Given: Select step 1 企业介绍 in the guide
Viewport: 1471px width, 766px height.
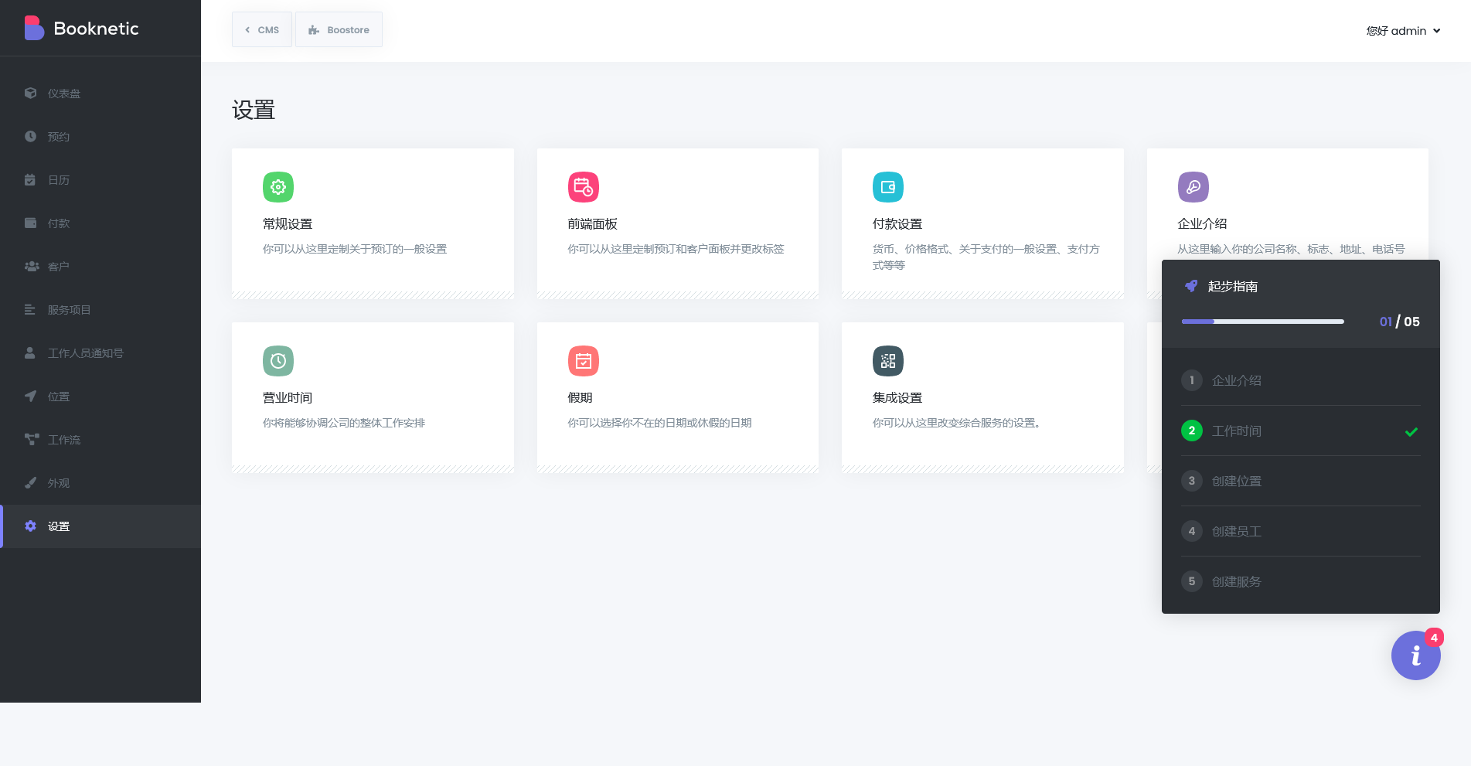Looking at the screenshot, I should [1236, 380].
